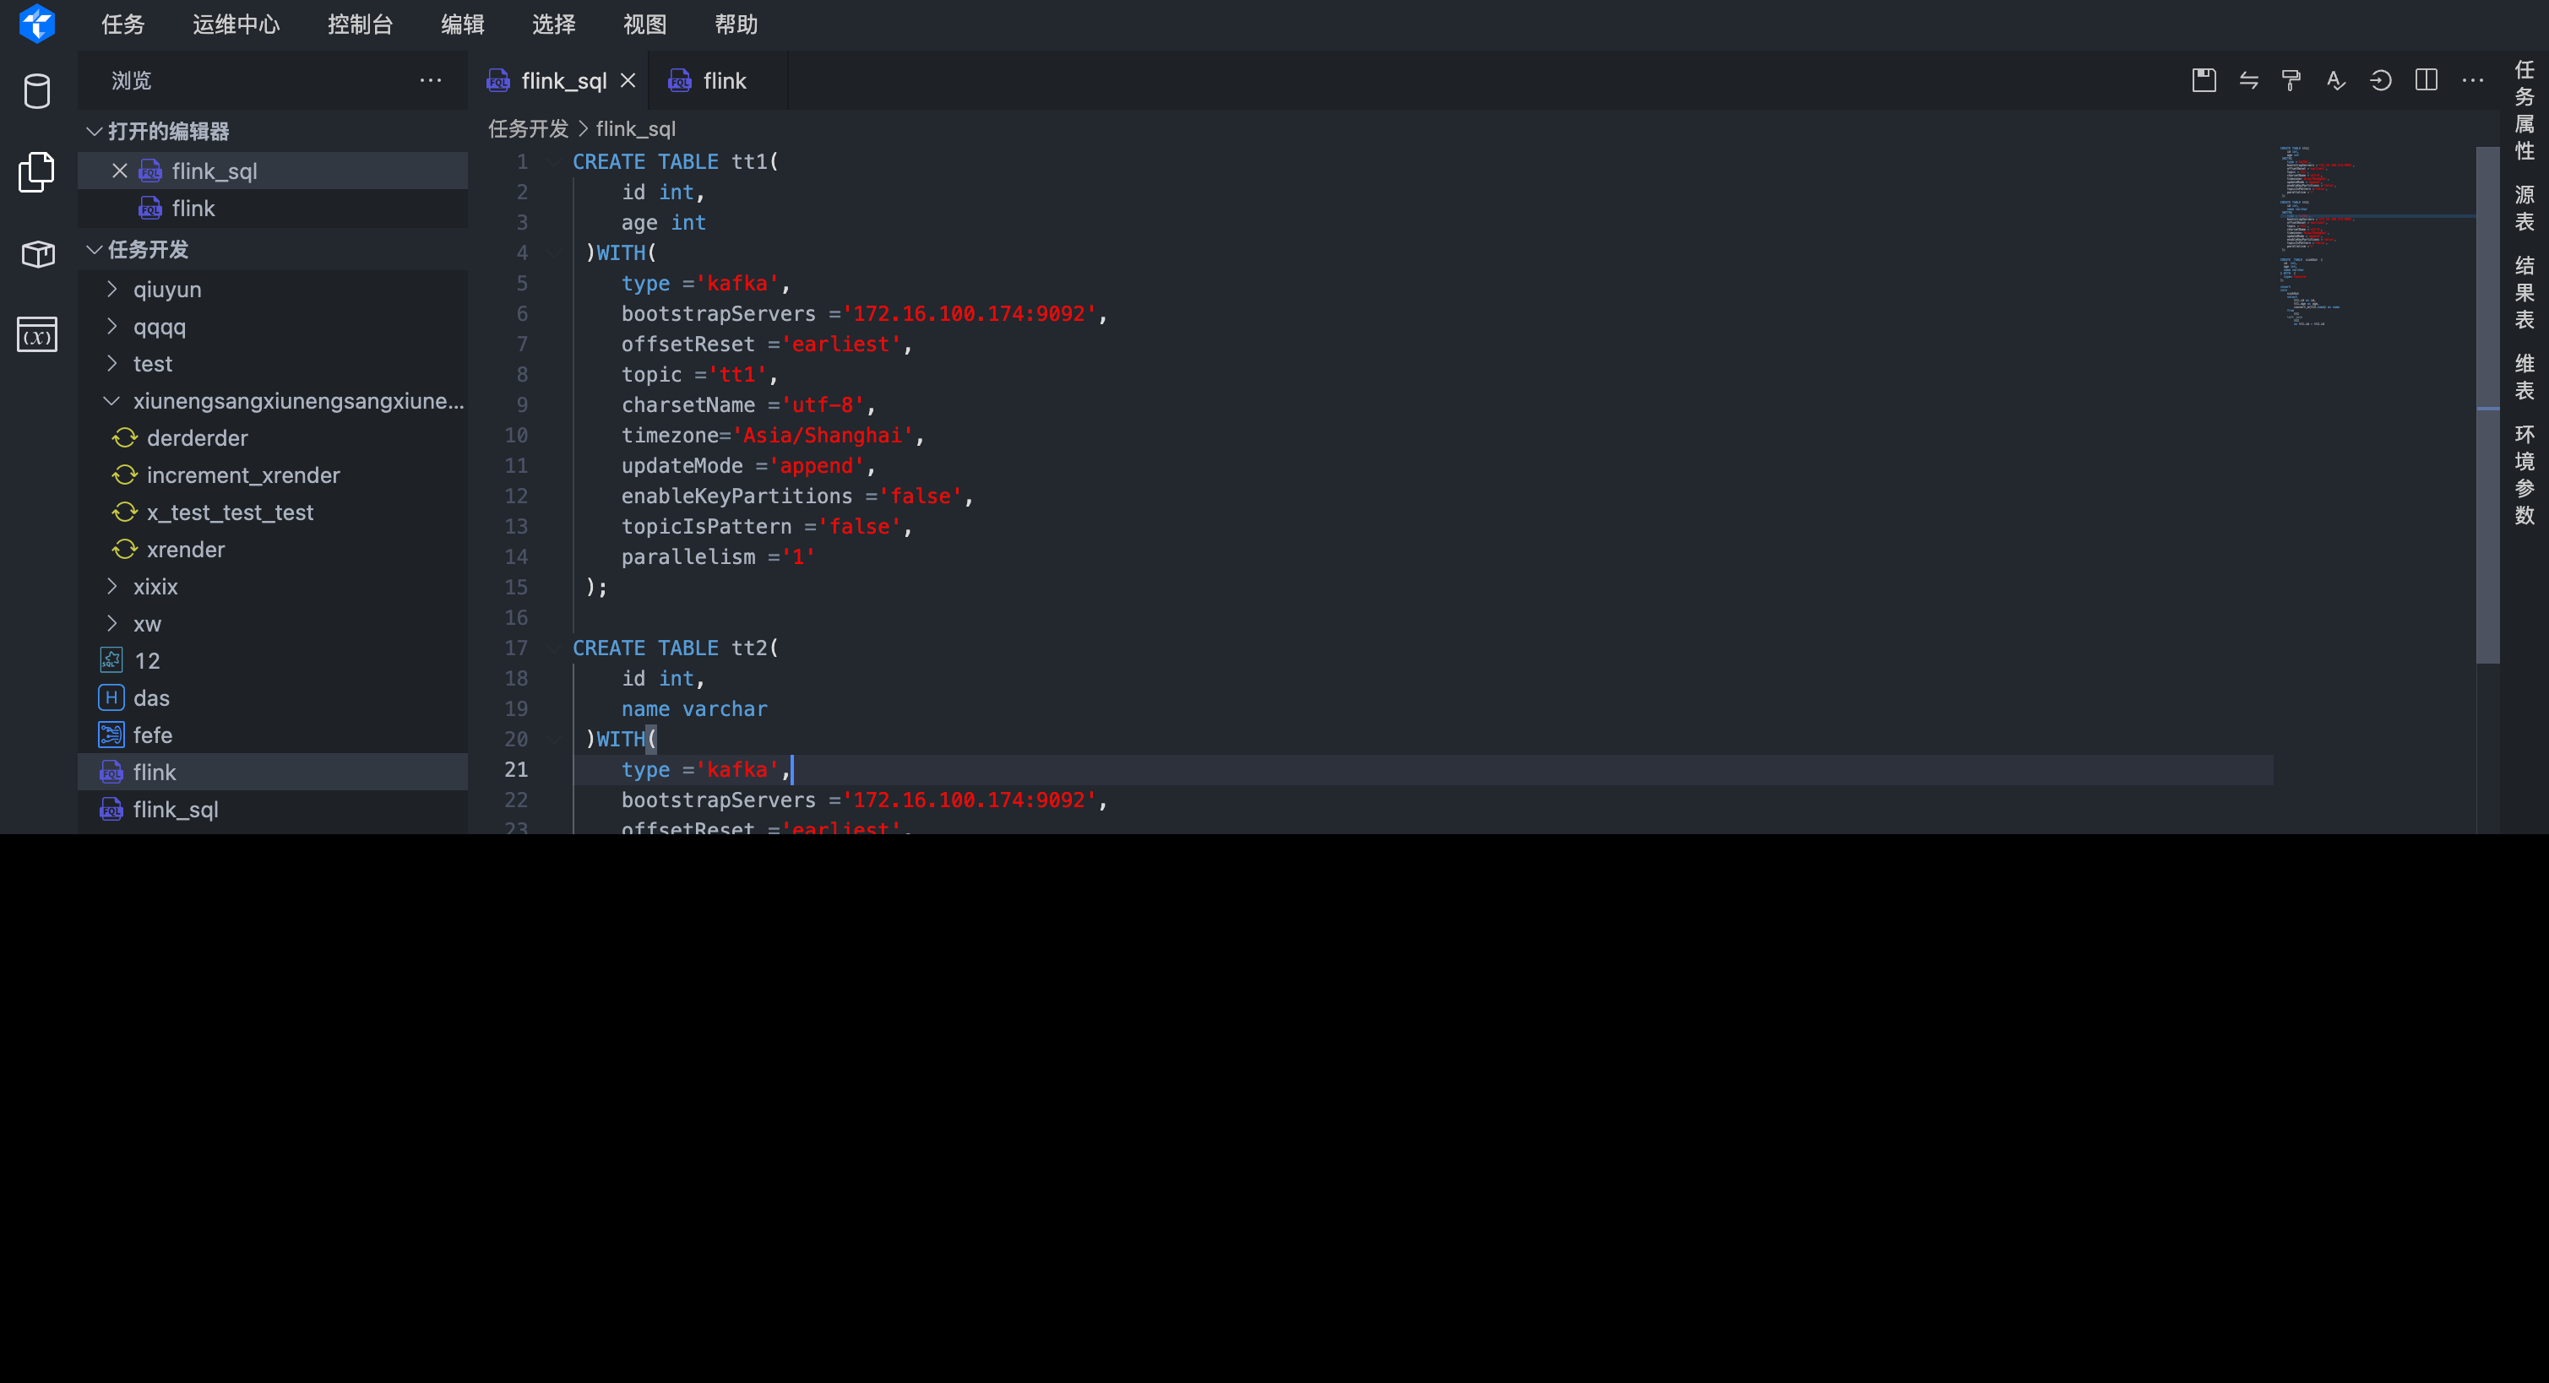Click the import circle-arrow icon

(2381, 80)
